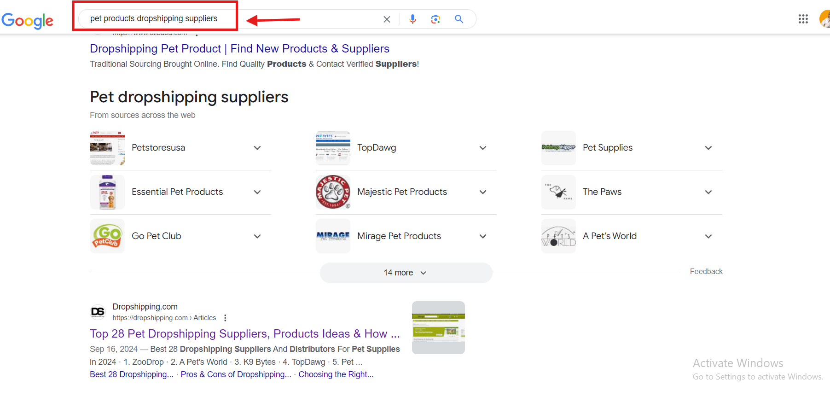Screen dimensions: 830x397
Task: Click the Go Pet Club logo
Action: point(107,236)
